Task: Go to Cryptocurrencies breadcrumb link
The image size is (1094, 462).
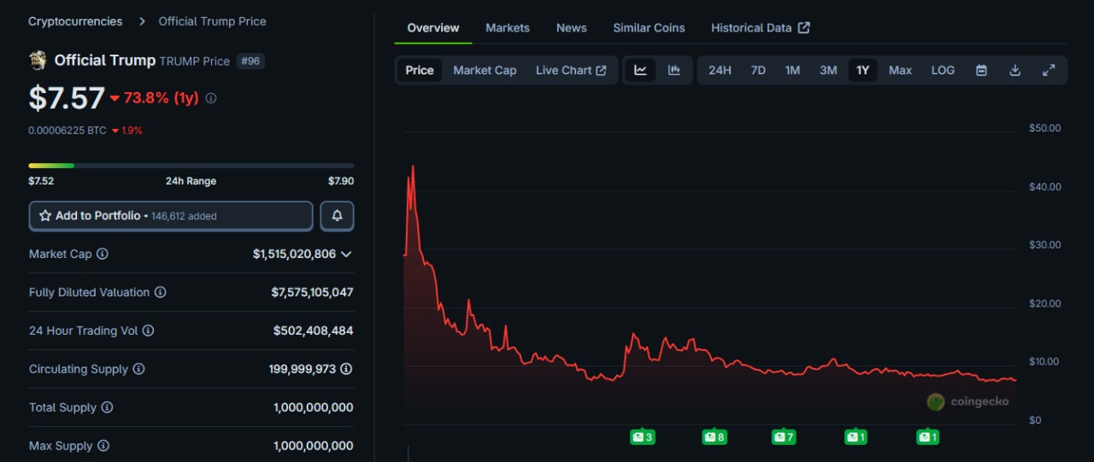Action: pyautogui.click(x=75, y=21)
